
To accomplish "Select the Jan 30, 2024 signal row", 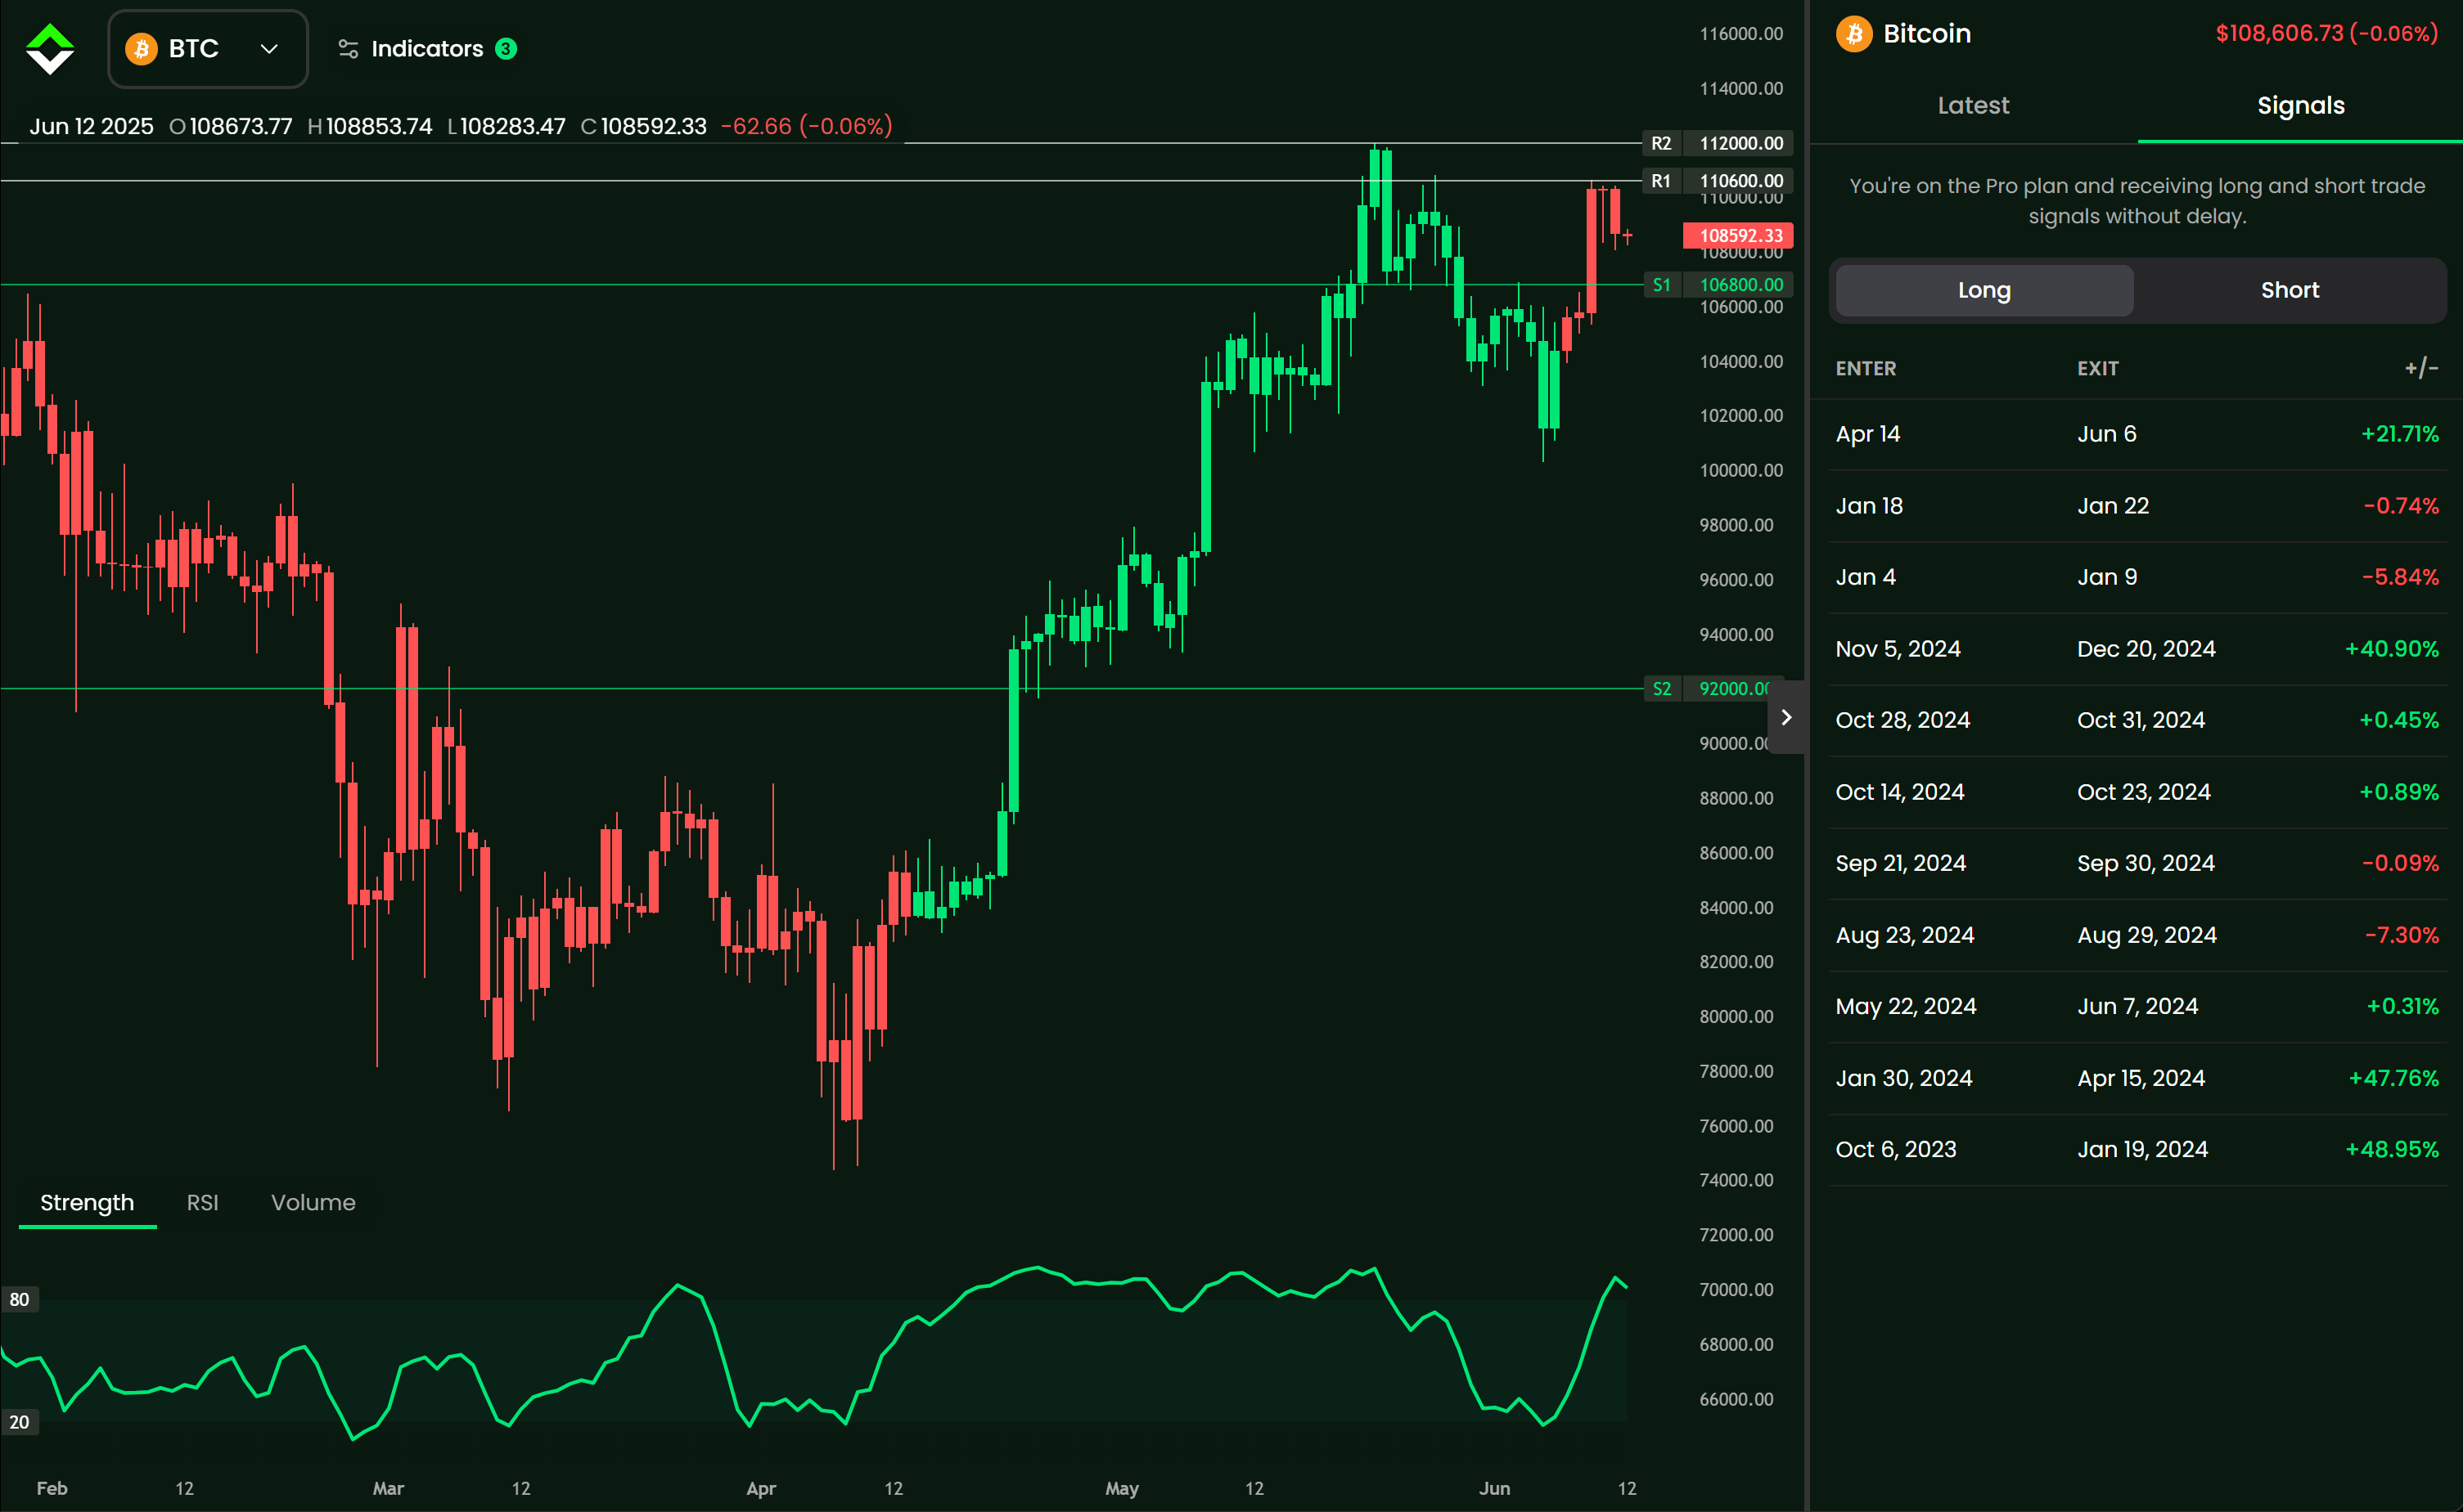I will [2137, 1078].
